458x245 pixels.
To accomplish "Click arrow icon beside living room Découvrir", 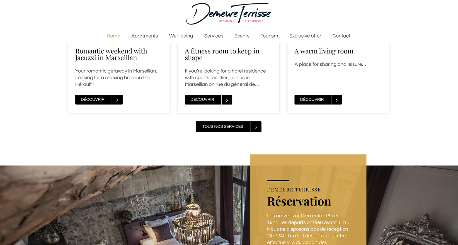I will 336,100.
